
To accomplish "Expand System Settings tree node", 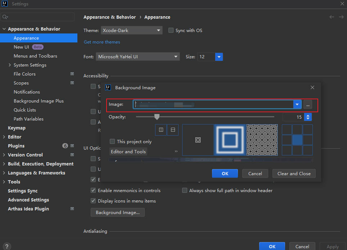I will click(x=10, y=65).
